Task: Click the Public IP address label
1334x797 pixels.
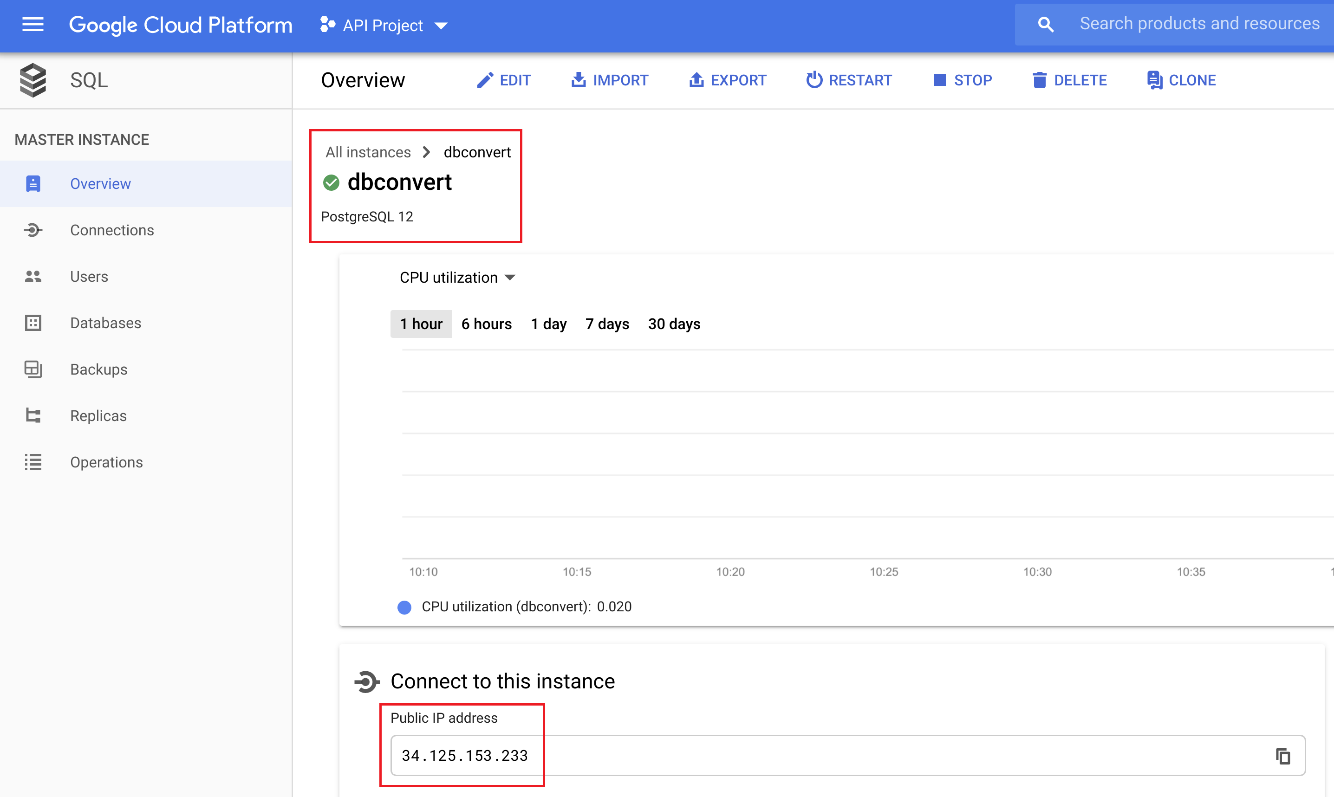Action: coord(444,718)
